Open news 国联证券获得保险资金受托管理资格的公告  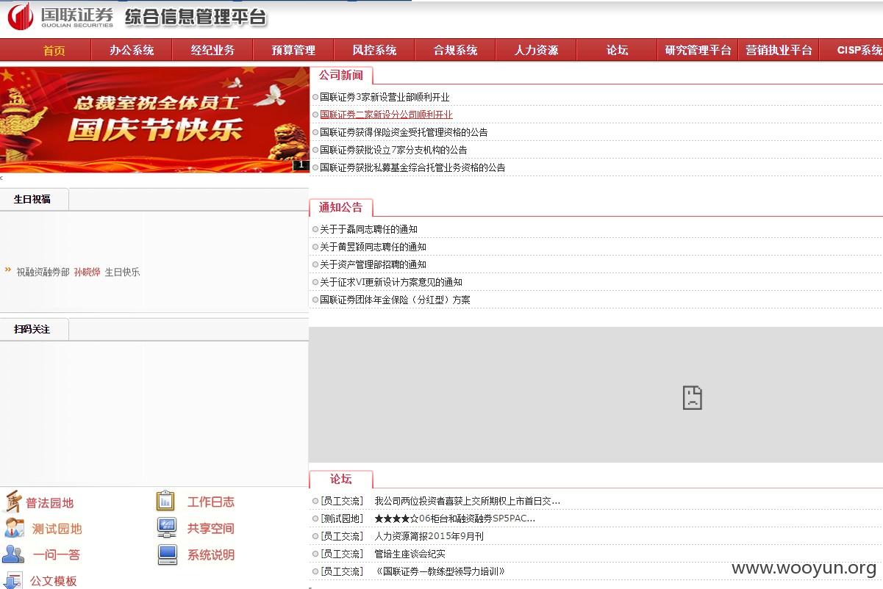pos(404,132)
